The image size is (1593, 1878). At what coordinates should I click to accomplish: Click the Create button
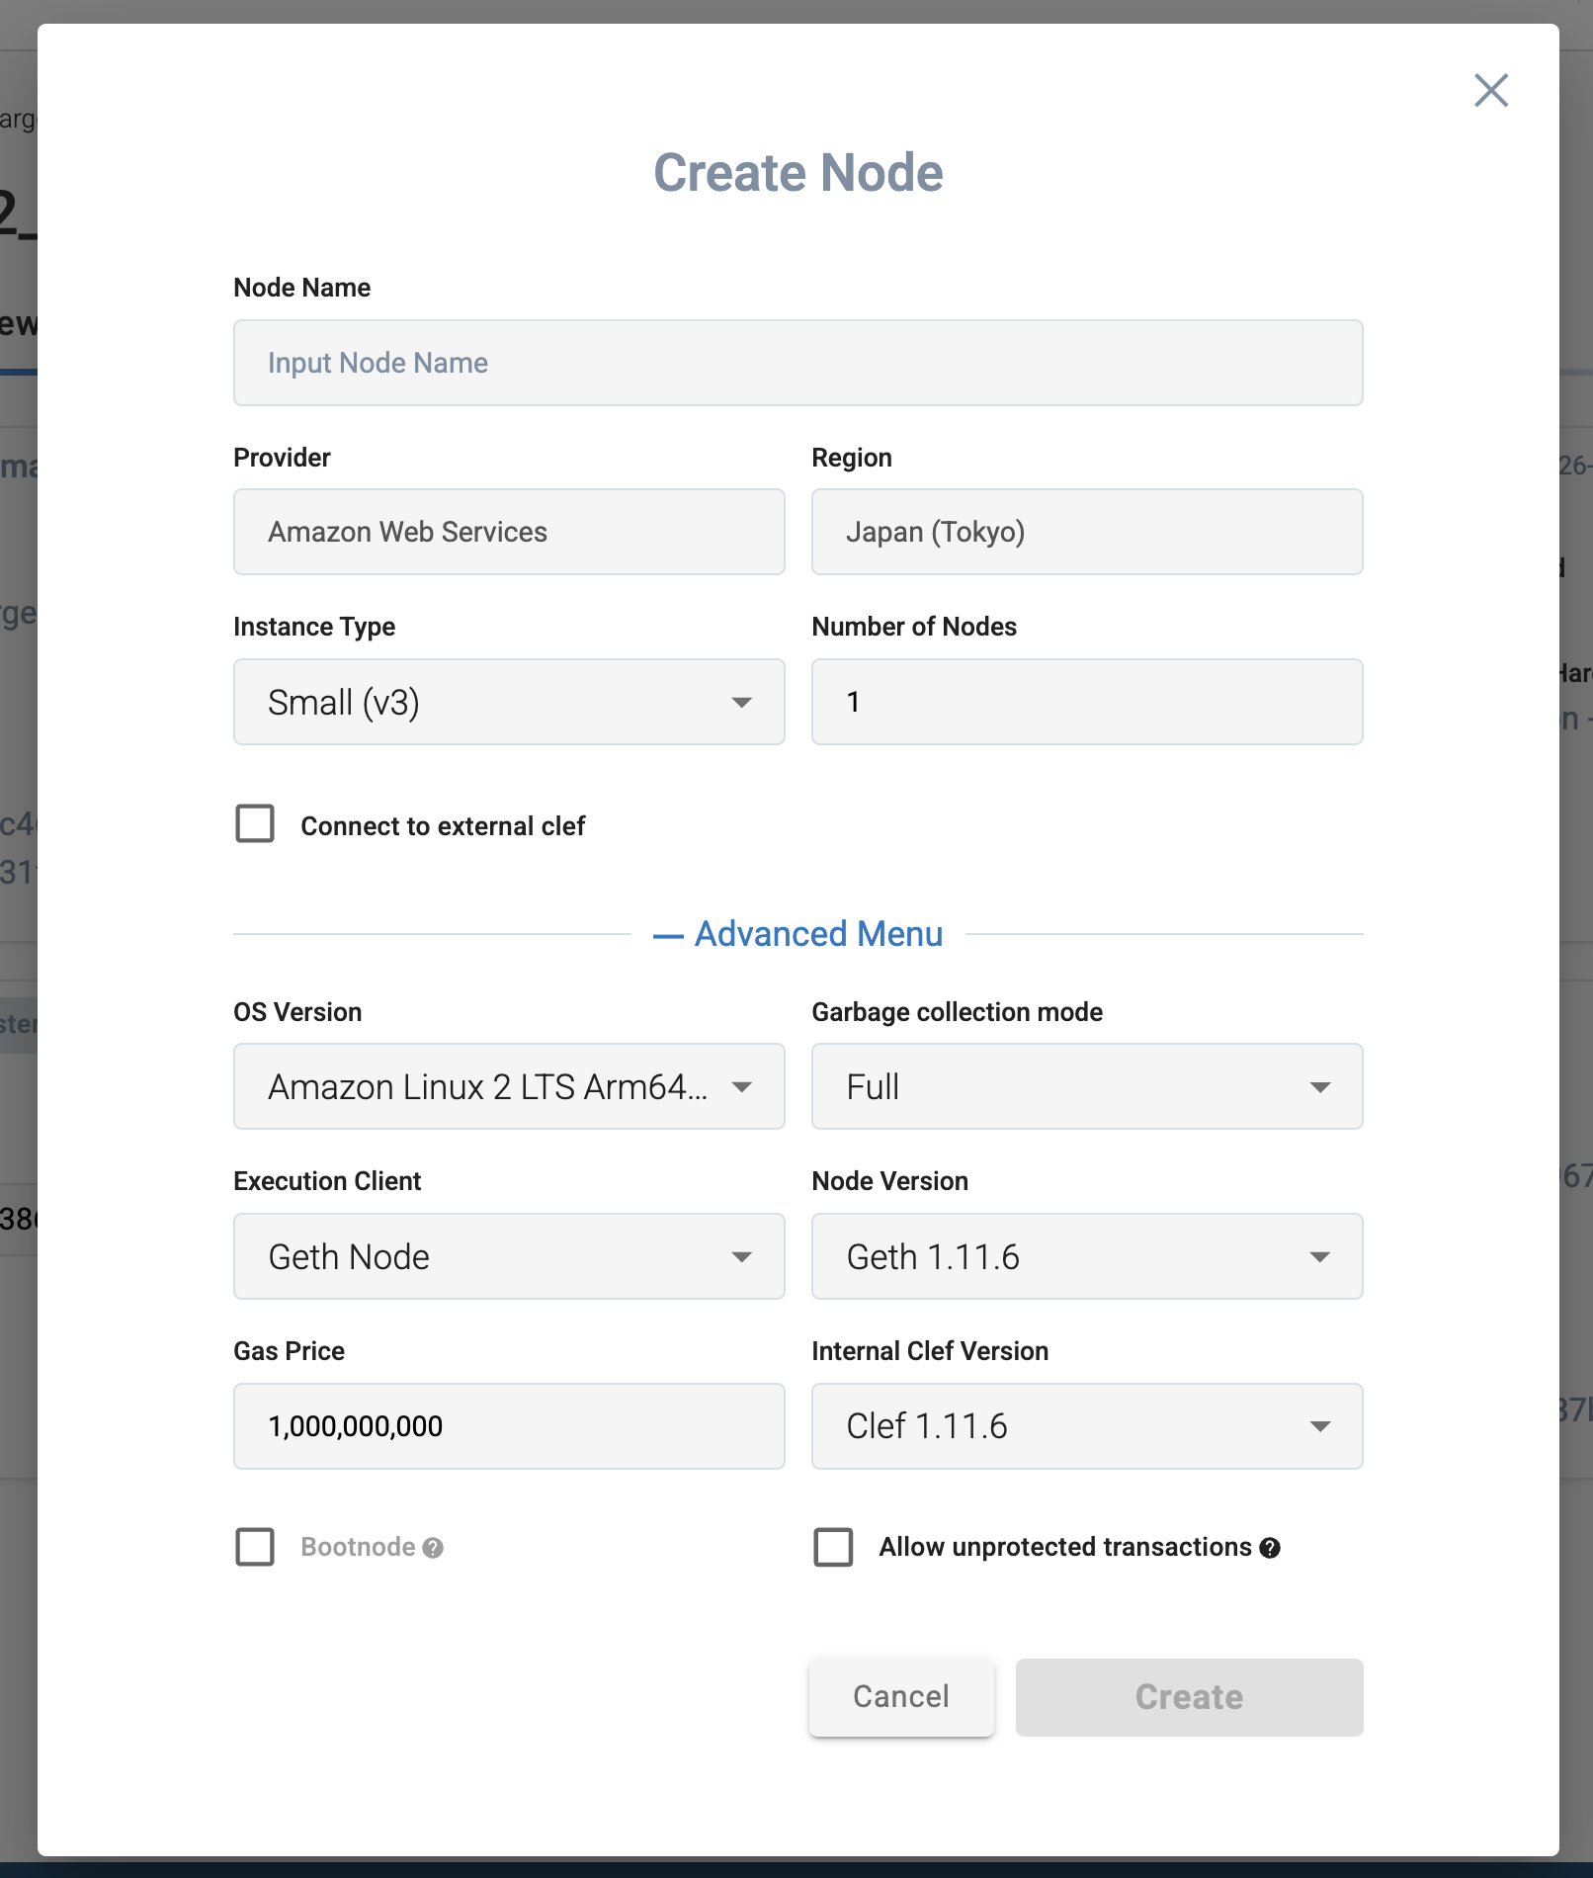tap(1189, 1697)
